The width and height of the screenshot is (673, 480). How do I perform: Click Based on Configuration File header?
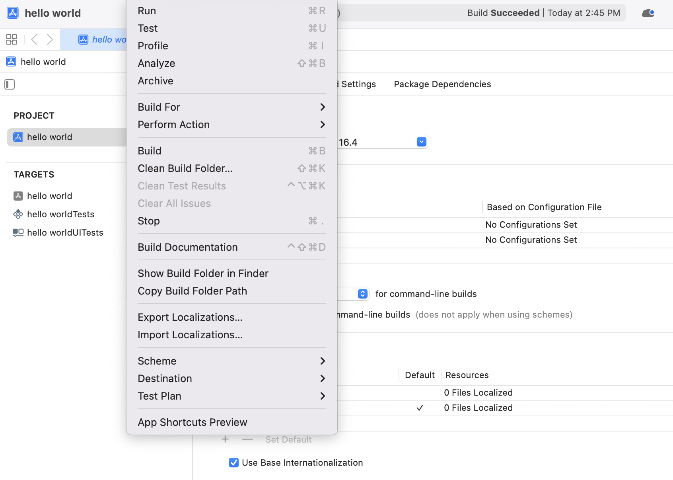[x=544, y=207]
